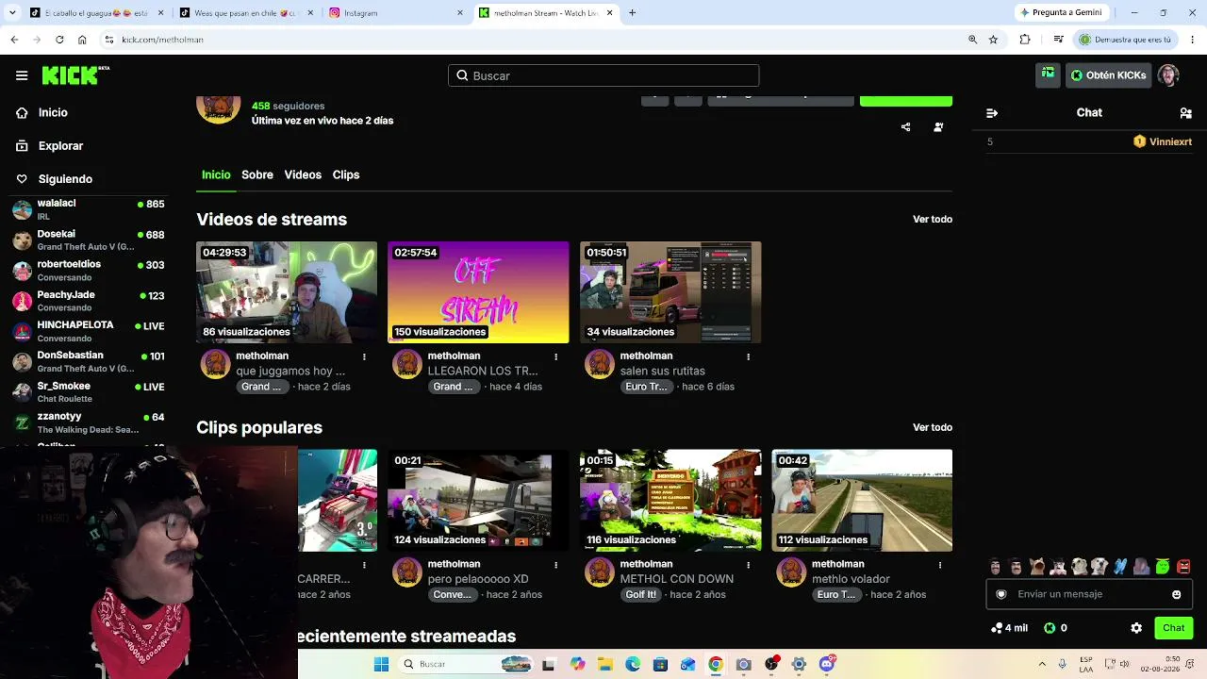Click the Euro Tr... tag under 'salen sus rutitas'
Screen dimensions: 1207x679
click(x=646, y=387)
